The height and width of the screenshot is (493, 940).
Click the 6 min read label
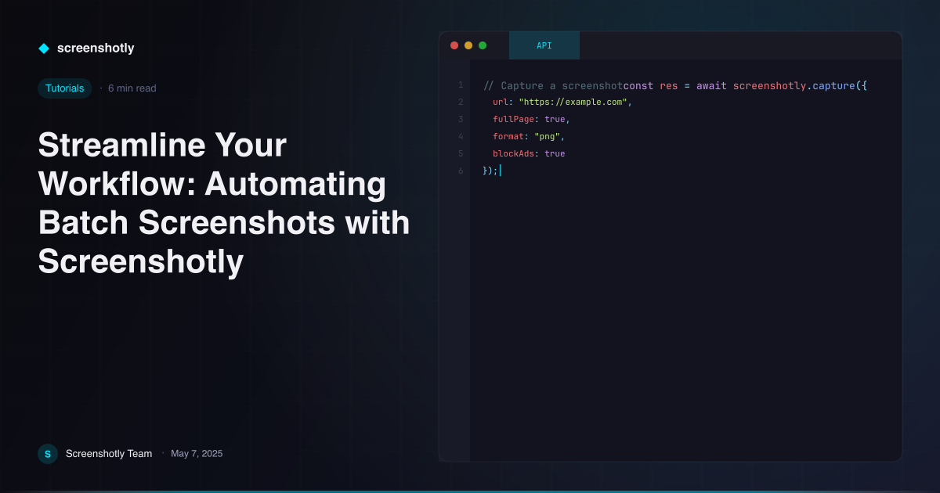pos(132,88)
